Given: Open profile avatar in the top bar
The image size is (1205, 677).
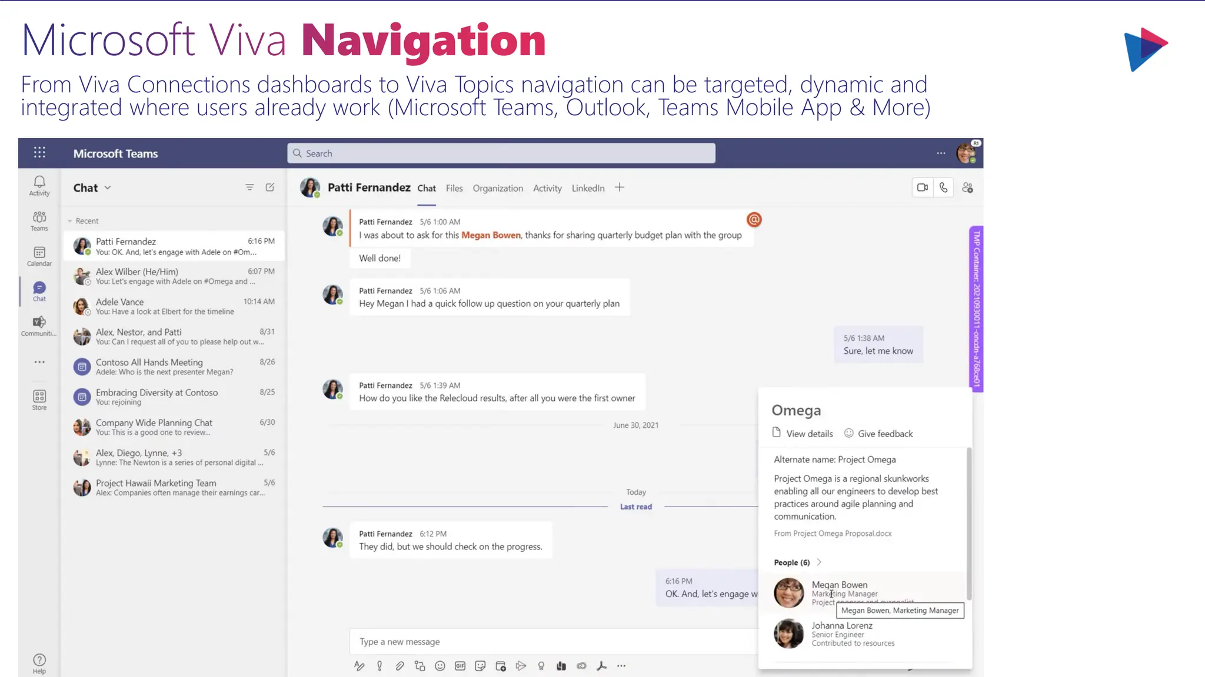Looking at the screenshot, I should tap(967, 153).
